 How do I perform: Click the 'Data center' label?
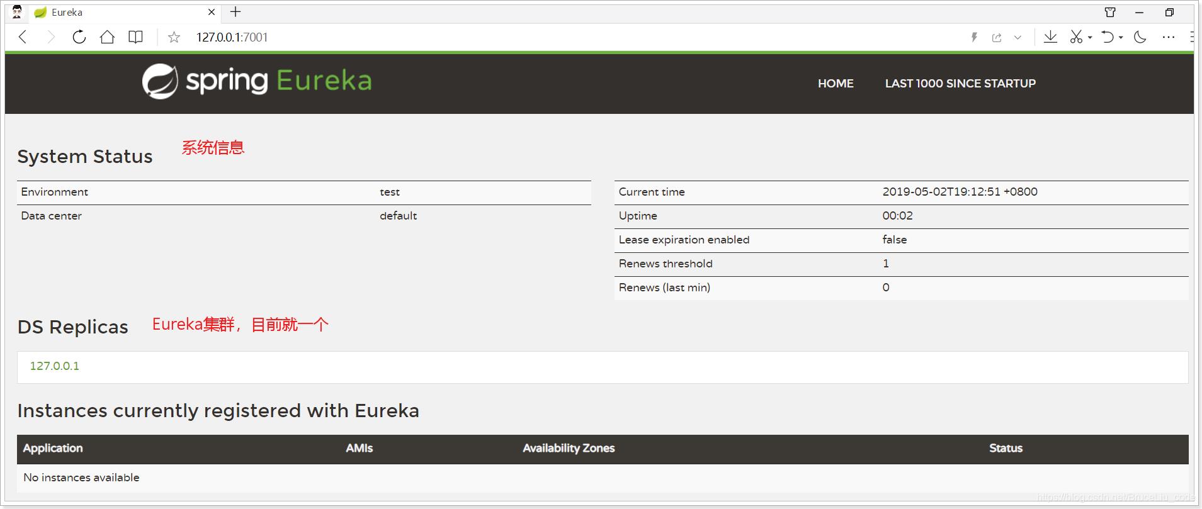[x=51, y=216]
